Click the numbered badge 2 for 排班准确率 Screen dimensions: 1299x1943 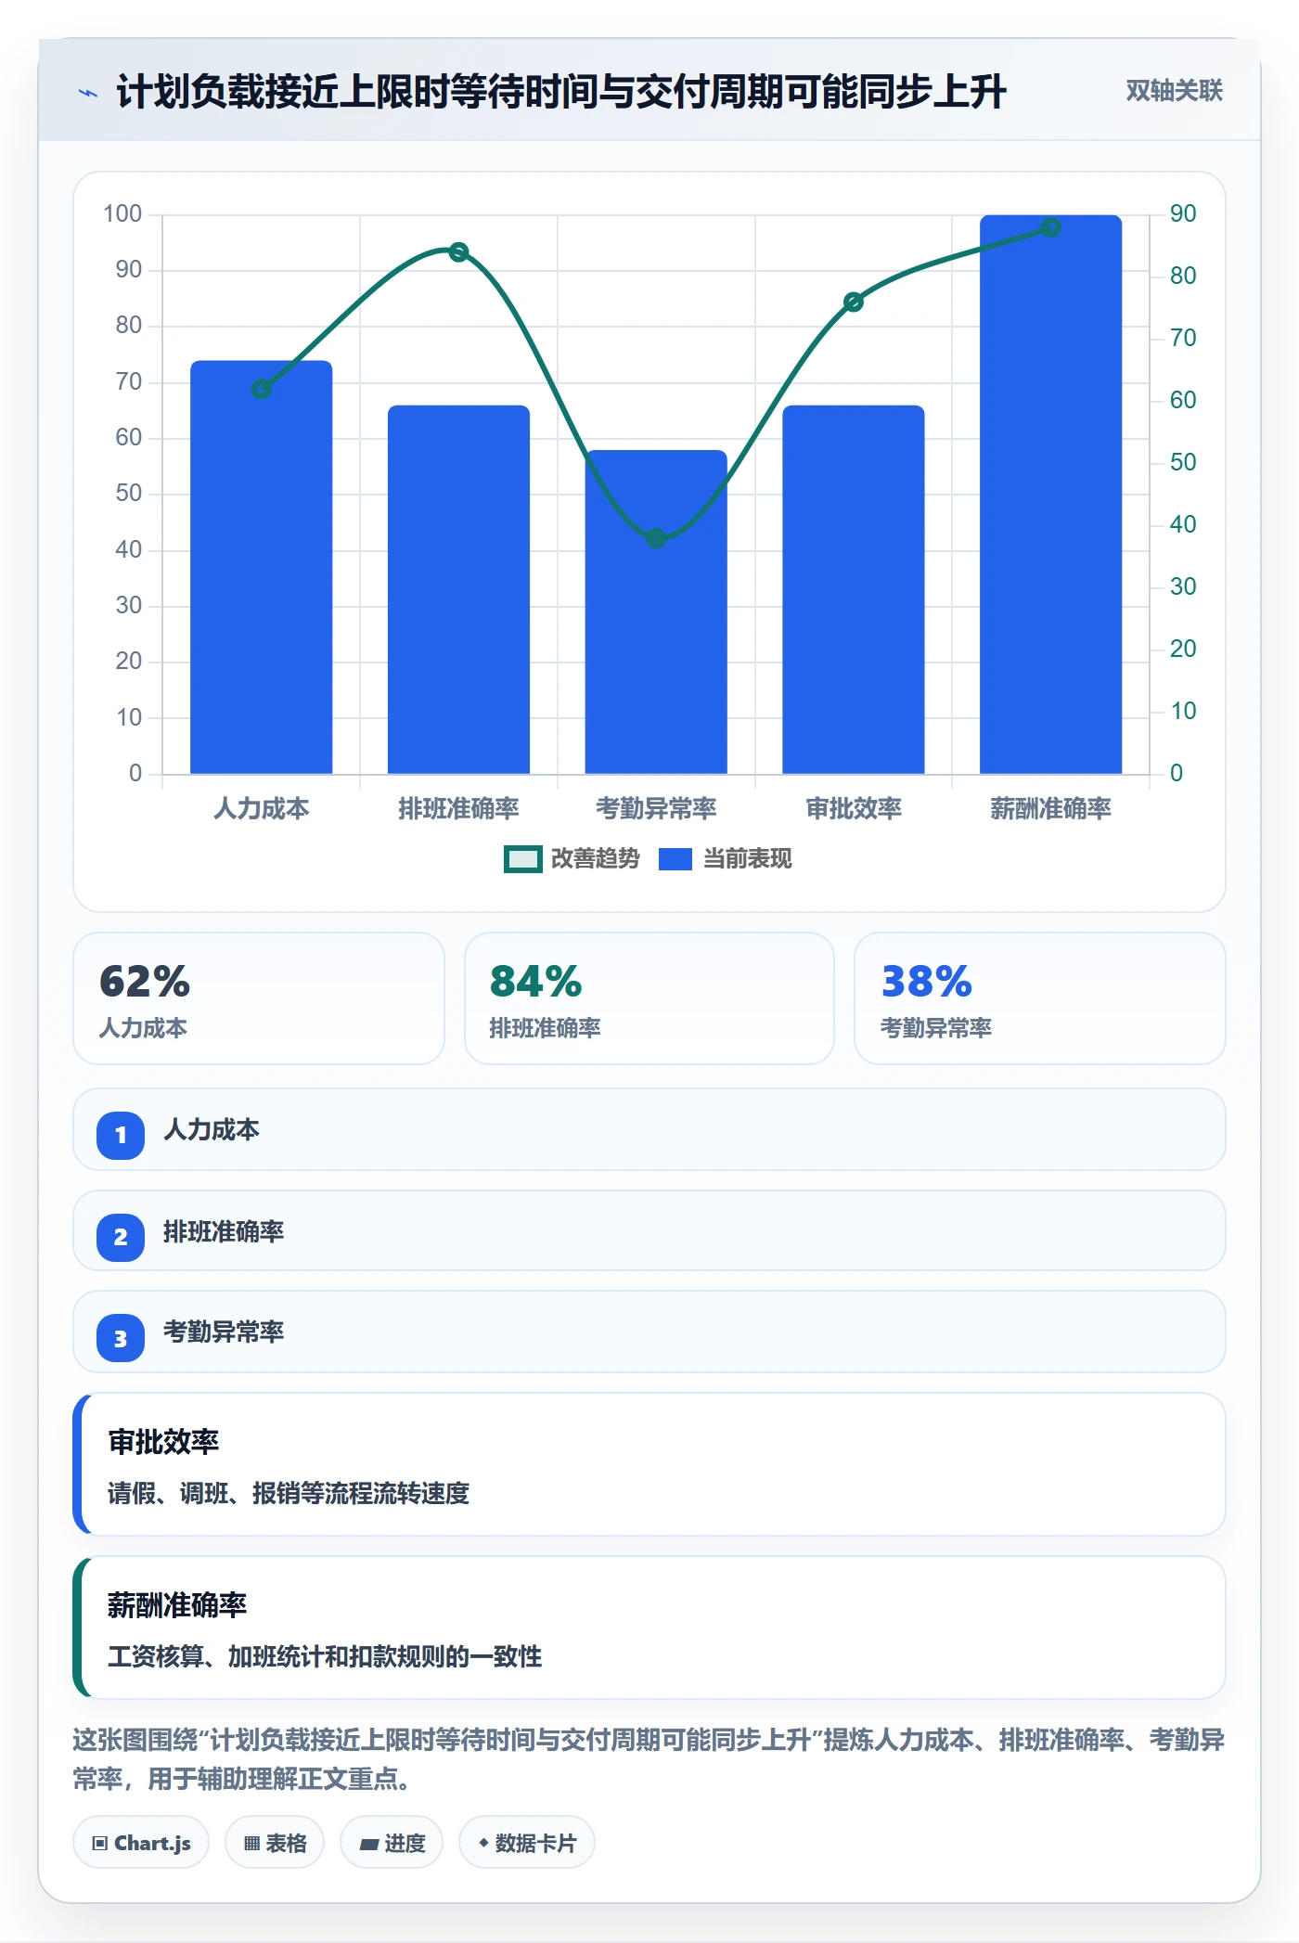[x=121, y=1237]
